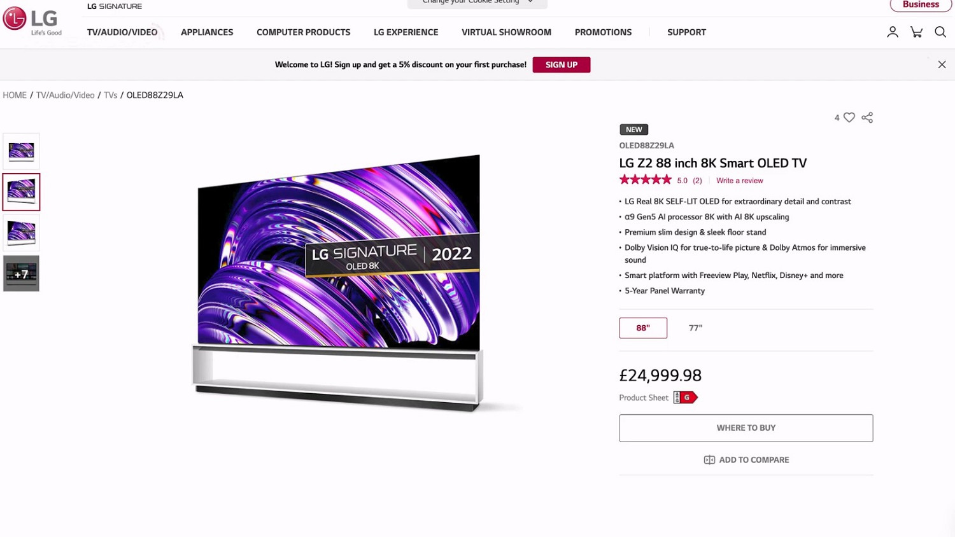Open the Computer Products menu

303,32
